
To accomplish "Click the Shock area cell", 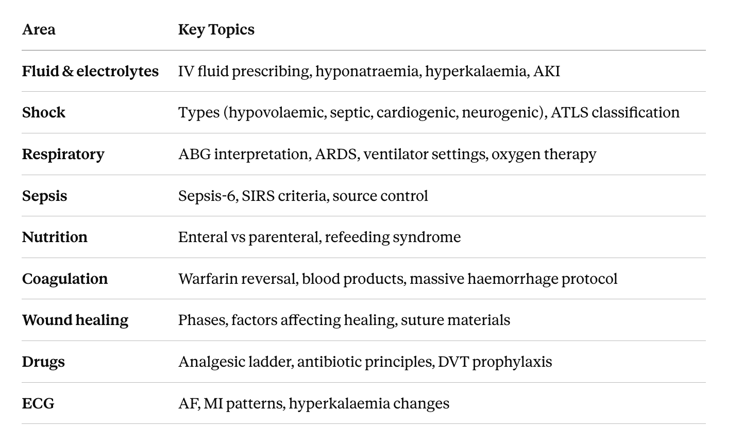I will (44, 112).
